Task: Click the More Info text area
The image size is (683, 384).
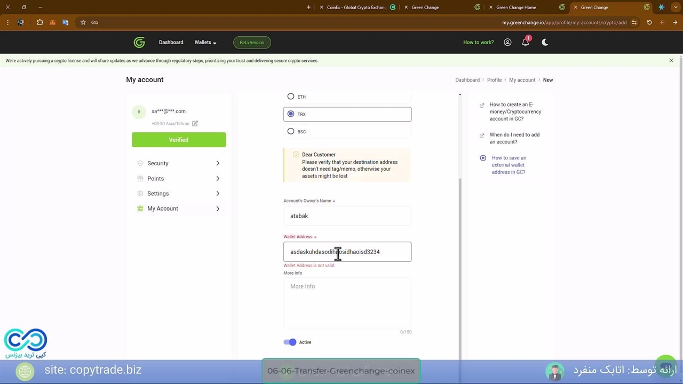Action: tap(347, 303)
